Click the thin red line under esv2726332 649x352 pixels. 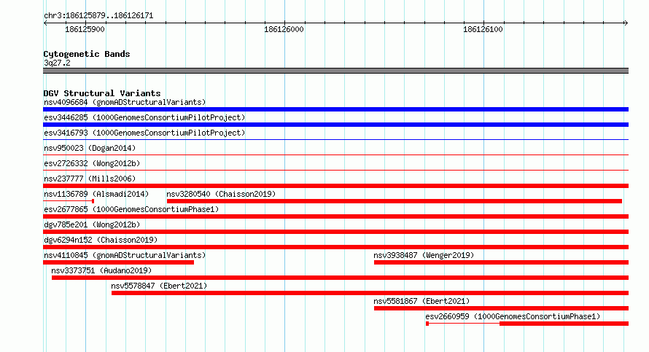coord(335,171)
